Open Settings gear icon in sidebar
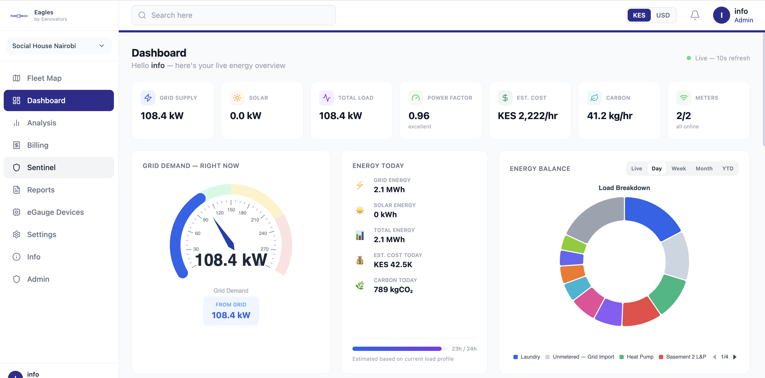The height and width of the screenshot is (378, 765). (x=17, y=234)
